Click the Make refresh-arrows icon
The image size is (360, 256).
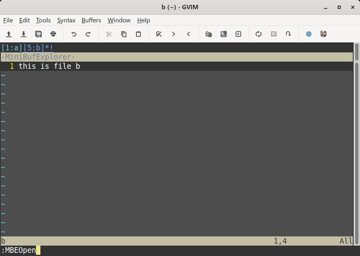258,34
